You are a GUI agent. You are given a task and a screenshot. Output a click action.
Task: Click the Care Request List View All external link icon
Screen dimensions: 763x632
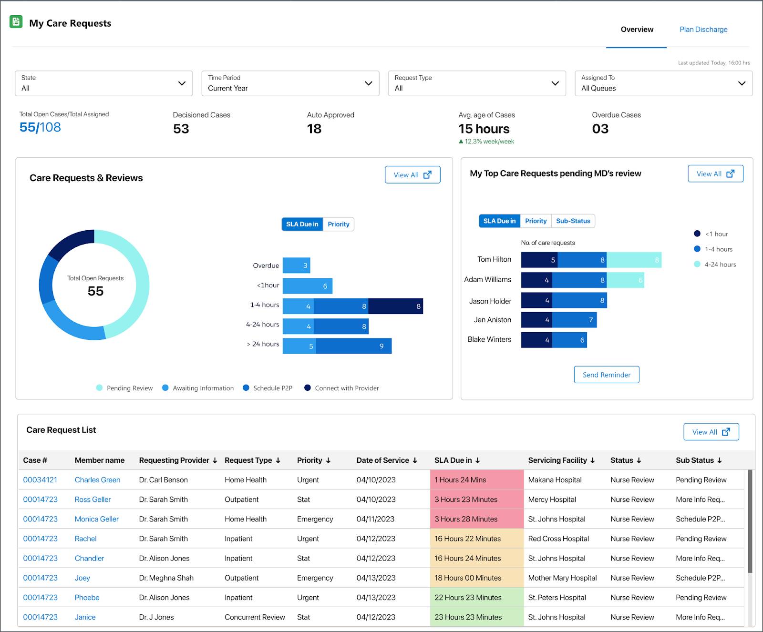point(726,432)
